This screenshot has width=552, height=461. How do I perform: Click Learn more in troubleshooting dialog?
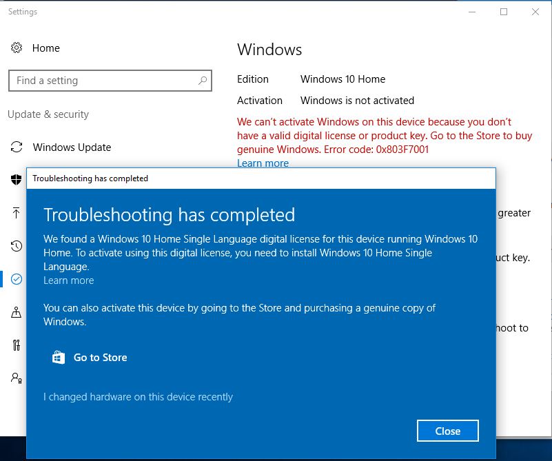click(x=69, y=280)
